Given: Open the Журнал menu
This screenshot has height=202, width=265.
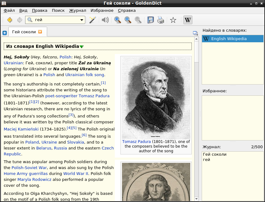Looking at the screenshot, I should (x=78, y=11).
